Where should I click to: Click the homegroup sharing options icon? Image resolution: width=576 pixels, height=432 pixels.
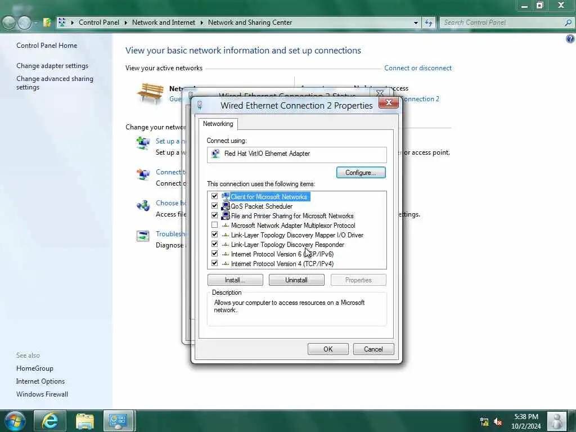tap(143, 205)
